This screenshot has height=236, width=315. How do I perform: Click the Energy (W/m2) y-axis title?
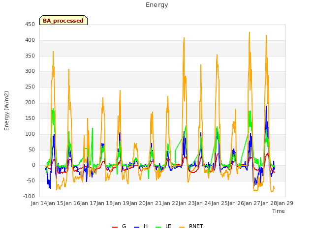tap(6, 111)
